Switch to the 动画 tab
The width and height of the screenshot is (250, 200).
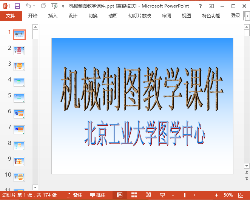point(113,16)
